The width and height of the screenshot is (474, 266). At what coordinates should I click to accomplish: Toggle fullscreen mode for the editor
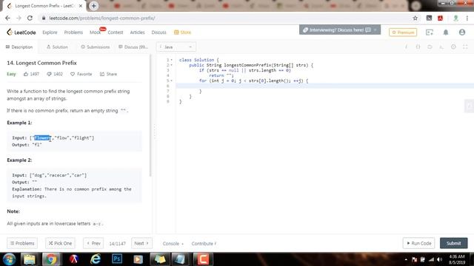coord(465,47)
